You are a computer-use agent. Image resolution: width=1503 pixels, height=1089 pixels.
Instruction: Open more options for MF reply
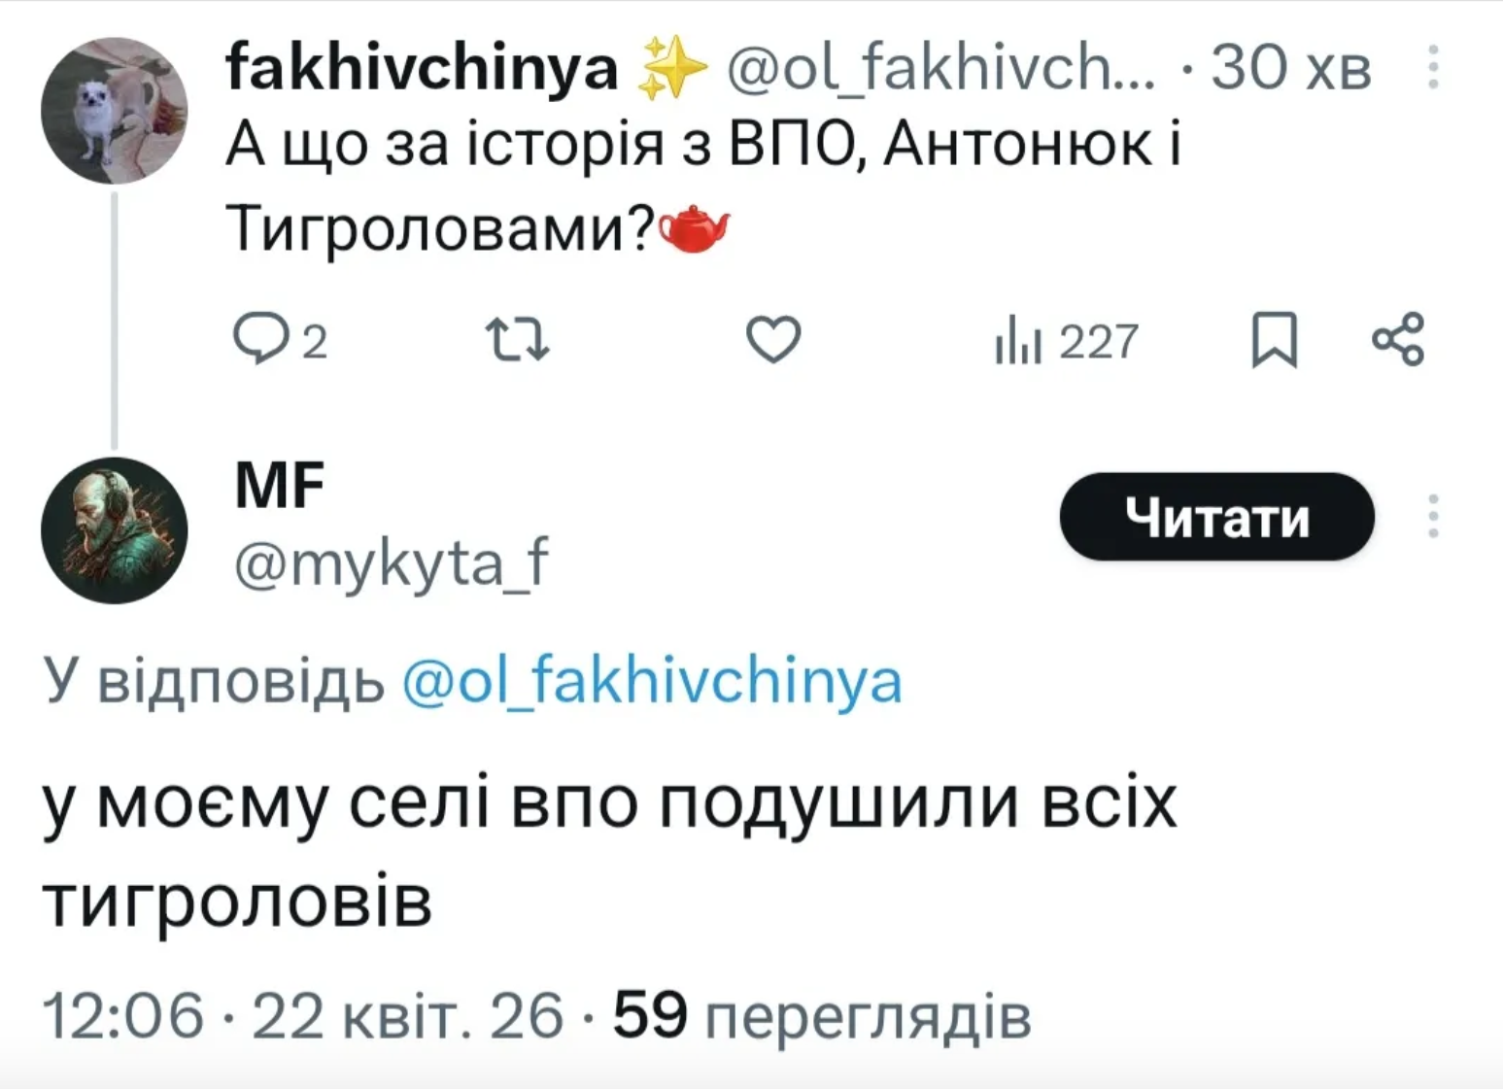1433,516
